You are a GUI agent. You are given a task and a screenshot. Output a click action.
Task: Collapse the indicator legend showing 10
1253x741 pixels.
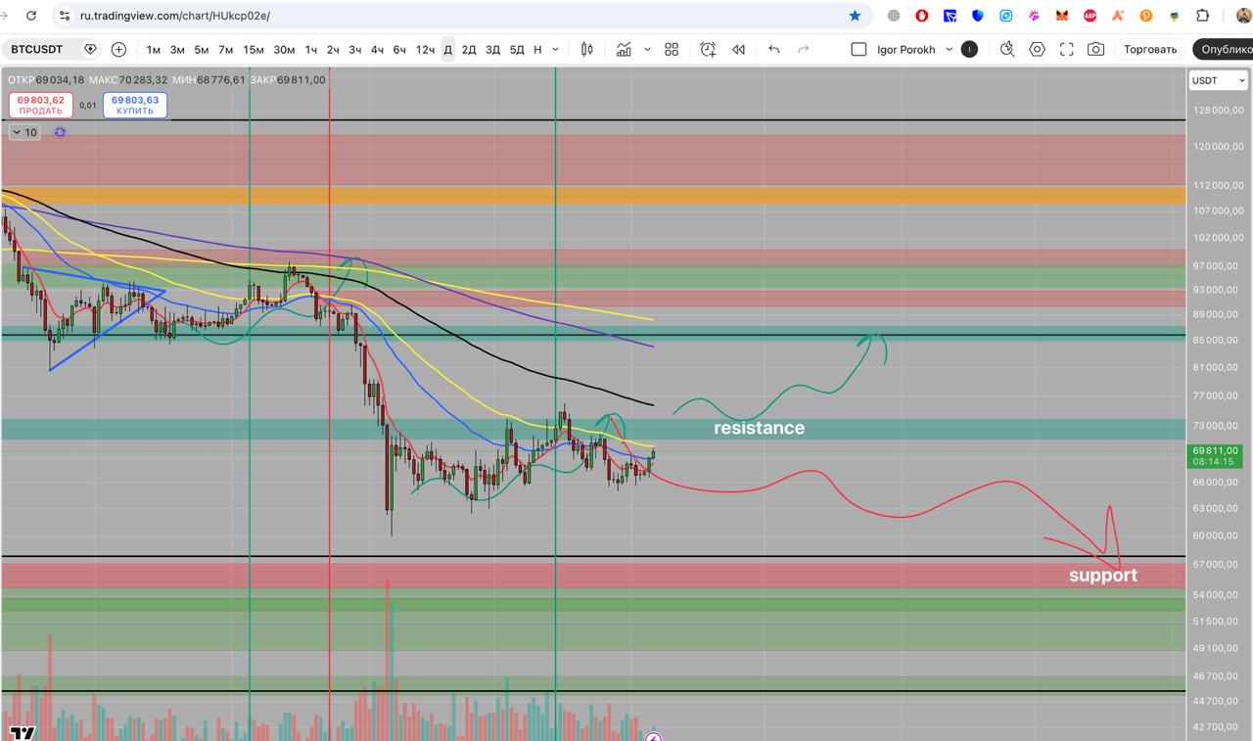(x=24, y=132)
